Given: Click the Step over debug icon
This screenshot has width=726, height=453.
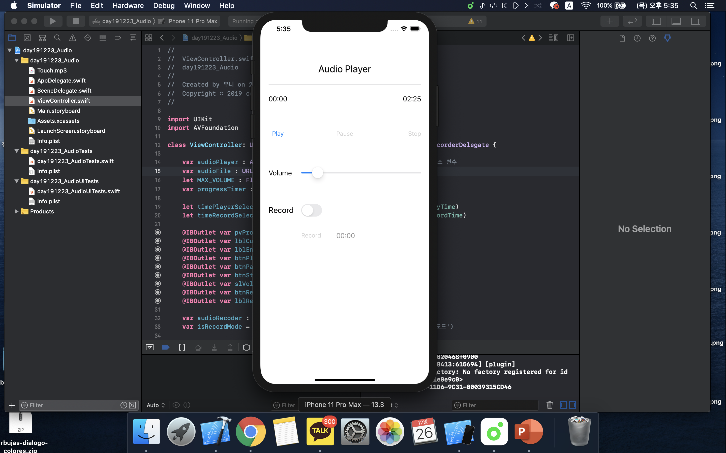Looking at the screenshot, I should click(198, 347).
